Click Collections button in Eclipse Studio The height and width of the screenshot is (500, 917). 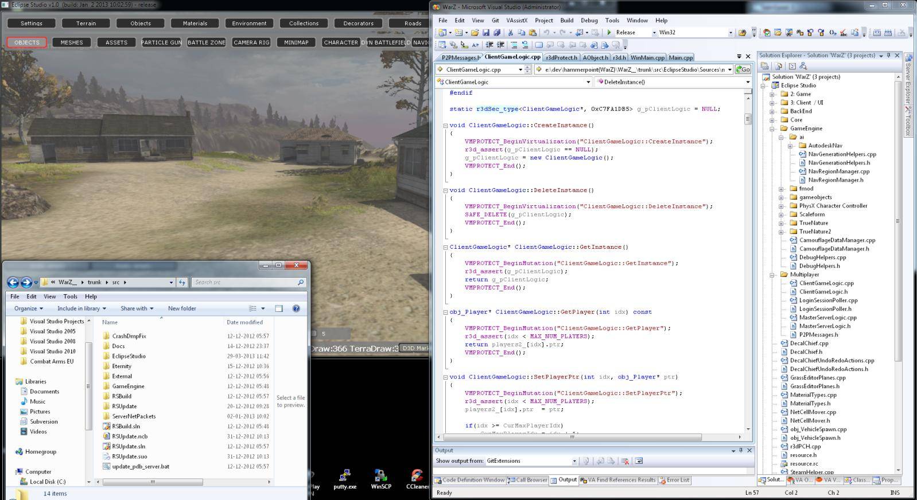[x=304, y=24]
